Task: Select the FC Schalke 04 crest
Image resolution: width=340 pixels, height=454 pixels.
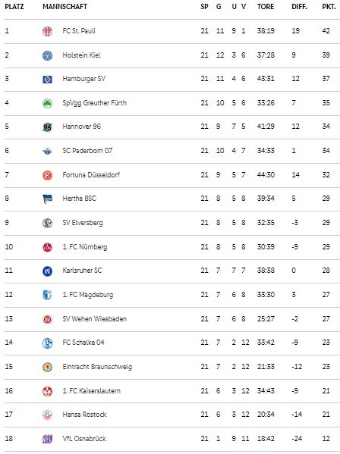Action: tap(48, 343)
